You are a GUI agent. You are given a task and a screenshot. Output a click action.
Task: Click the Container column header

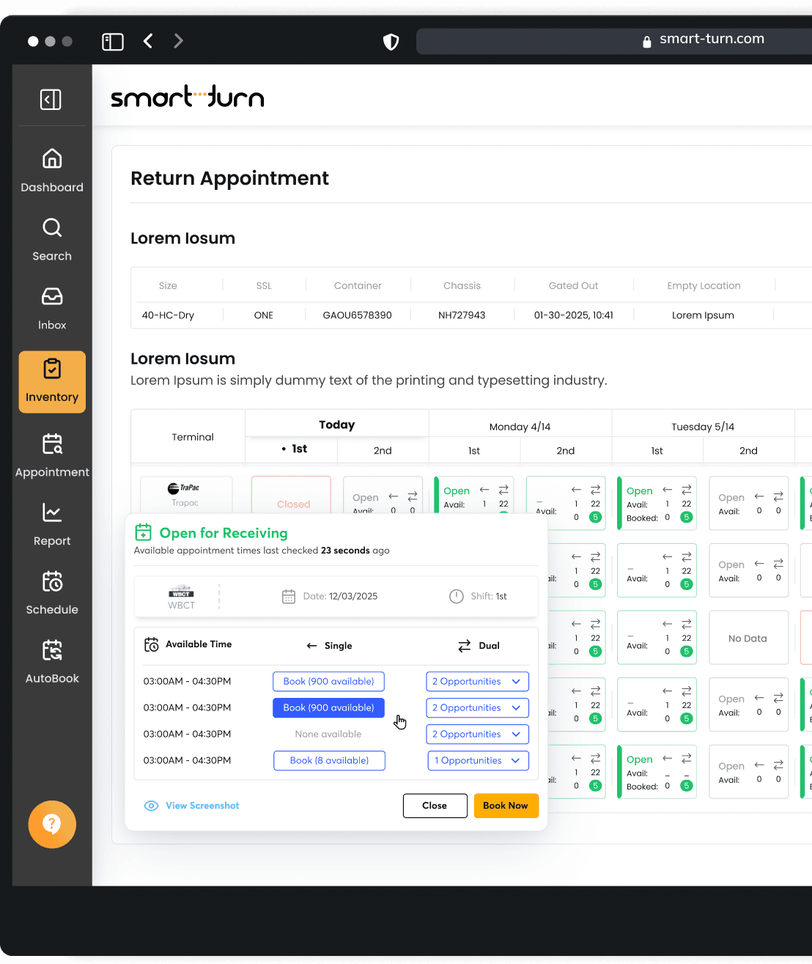pos(358,286)
